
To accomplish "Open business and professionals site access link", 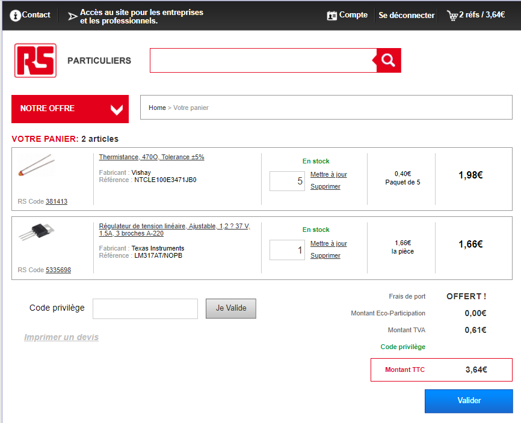I will point(141,16).
